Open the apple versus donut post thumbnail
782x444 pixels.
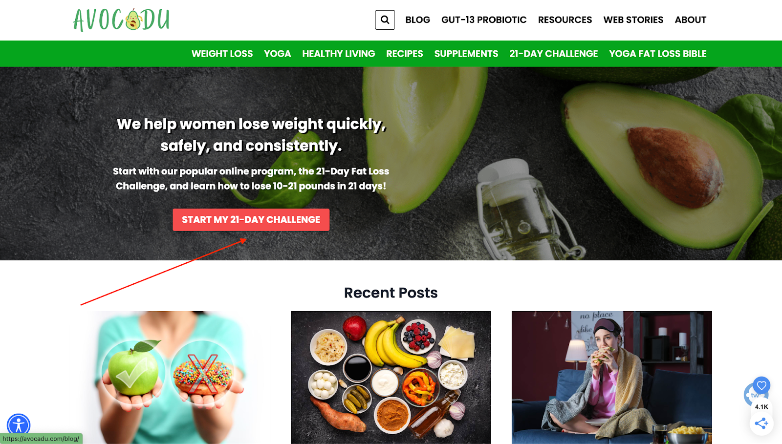[170, 377]
